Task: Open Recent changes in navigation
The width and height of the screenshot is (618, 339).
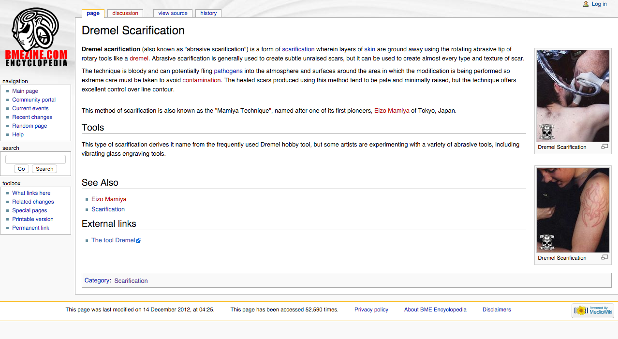Action: point(32,117)
